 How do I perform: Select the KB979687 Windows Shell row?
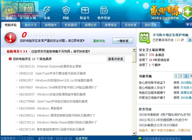click(x=57, y=87)
